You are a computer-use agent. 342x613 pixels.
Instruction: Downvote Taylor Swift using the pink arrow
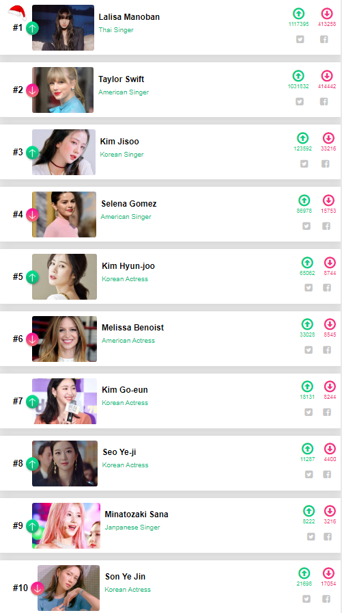(x=327, y=75)
